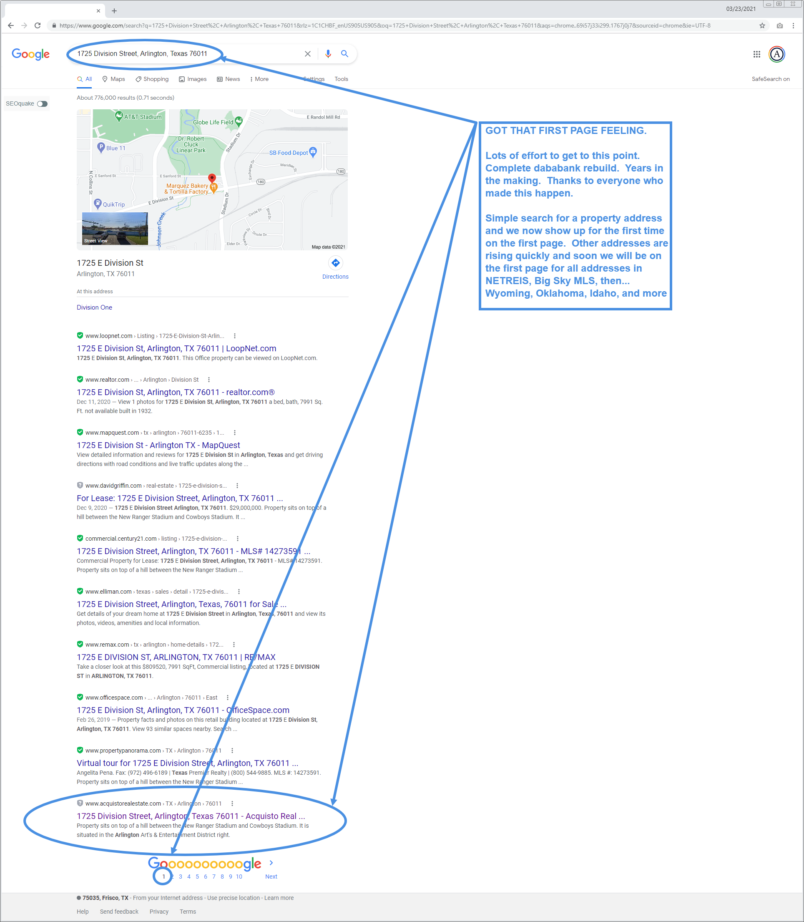Click Use precise location link

[x=233, y=898]
